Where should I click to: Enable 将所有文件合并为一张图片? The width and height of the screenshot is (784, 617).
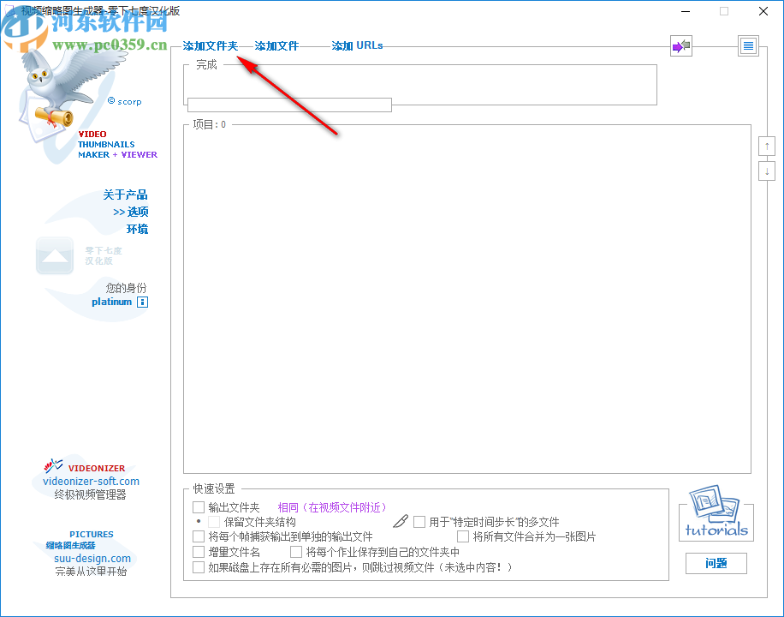(463, 536)
